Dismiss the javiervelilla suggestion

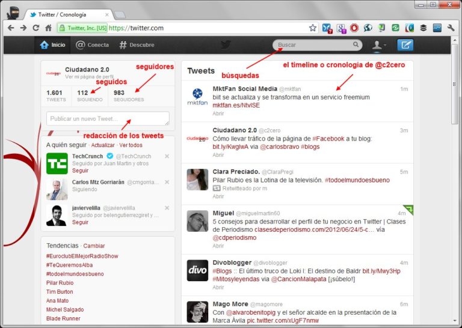click(x=167, y=208)
